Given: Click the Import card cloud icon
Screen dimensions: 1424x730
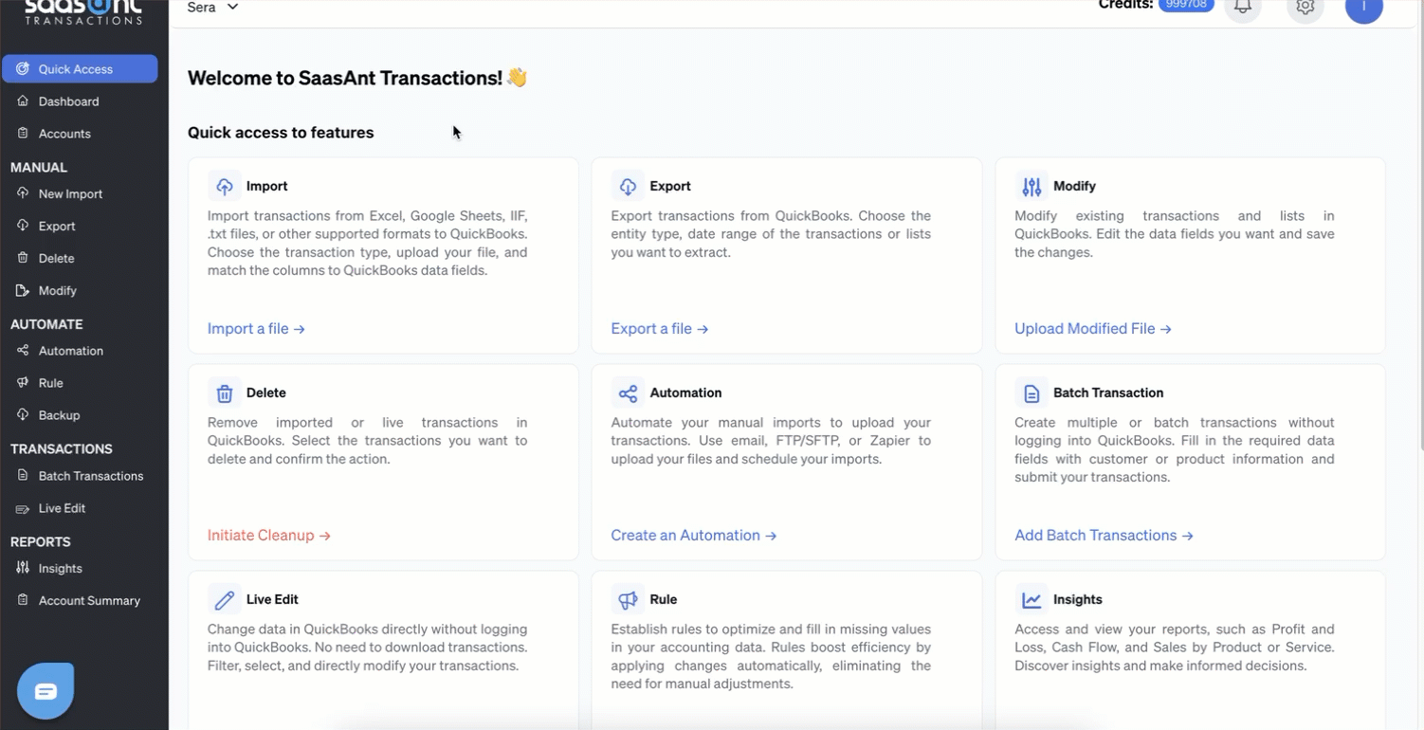Looking at the screenshot, I should pyautogui.click(x=224, y=186).
